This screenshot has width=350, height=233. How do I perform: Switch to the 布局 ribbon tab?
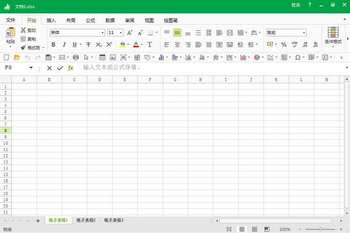[71, 20]
